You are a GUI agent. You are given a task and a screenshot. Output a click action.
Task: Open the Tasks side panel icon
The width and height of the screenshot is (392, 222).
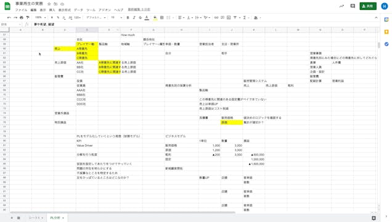(x=386, y=44)
